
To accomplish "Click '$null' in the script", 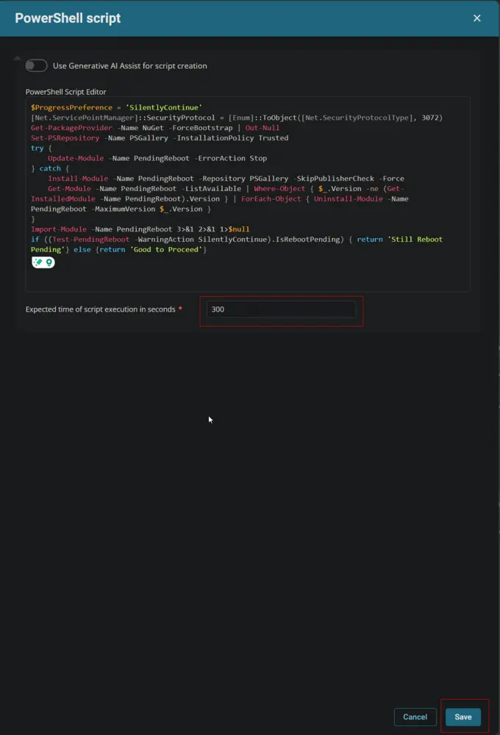I will (239, 229).
